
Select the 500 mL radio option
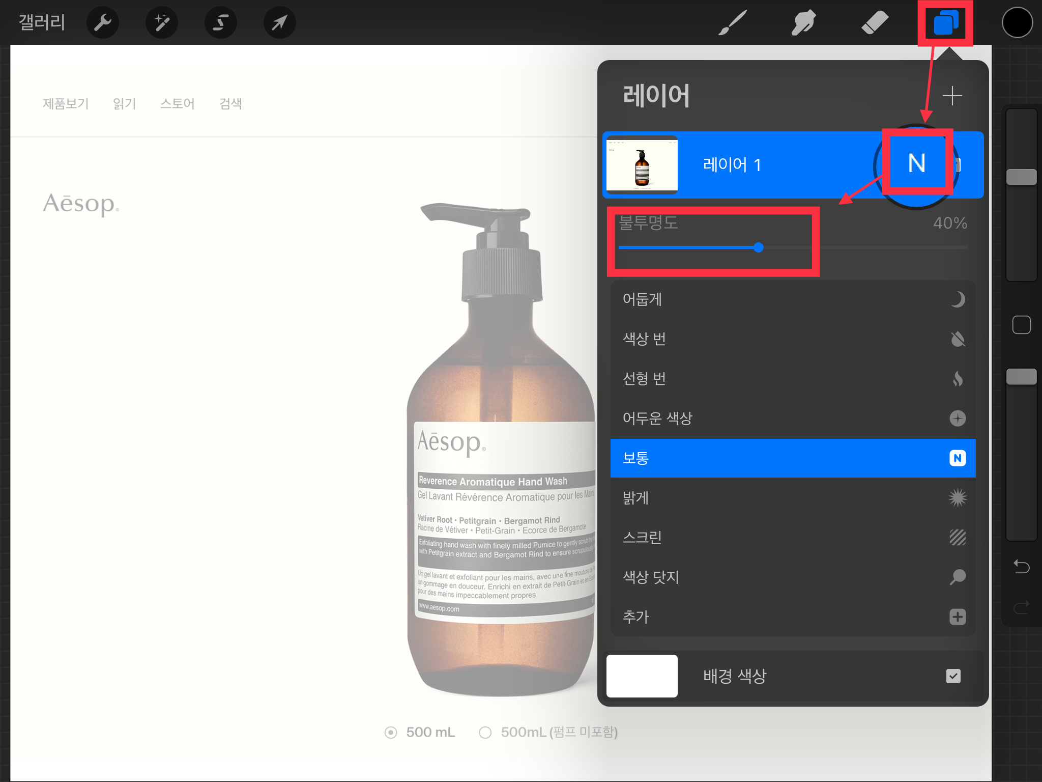[x=391, y=733]
